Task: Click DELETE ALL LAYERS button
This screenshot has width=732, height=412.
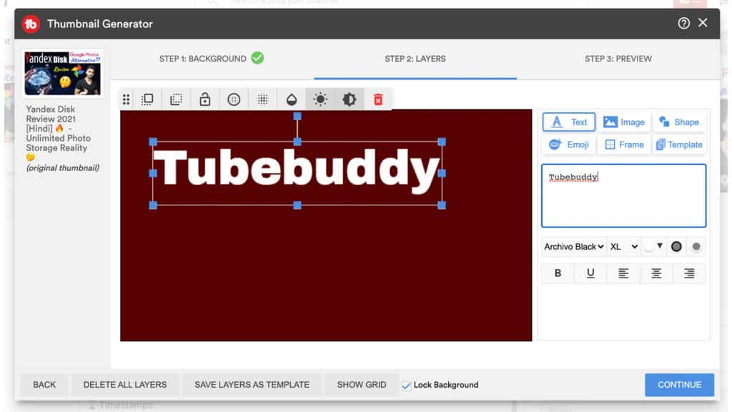Action: [x=125, y=385]
